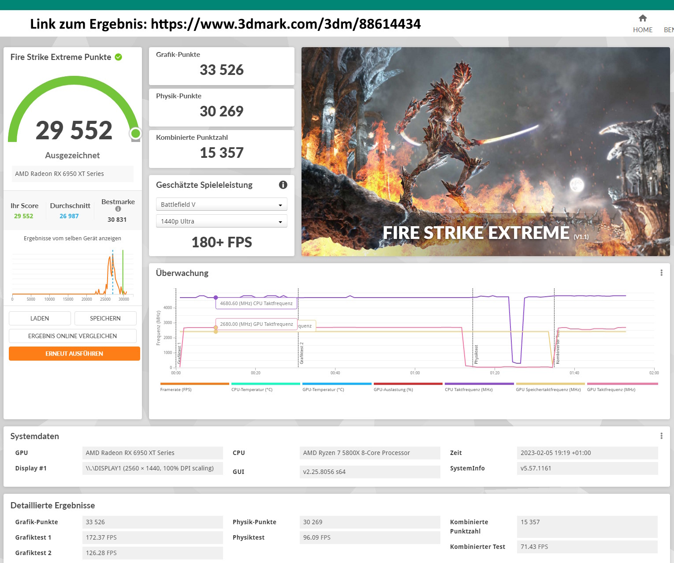Click ERGEBNIS ONLINE VERGLEICHEN button
This screenshot has height=563, width=674.
click(x=73, y=336)
